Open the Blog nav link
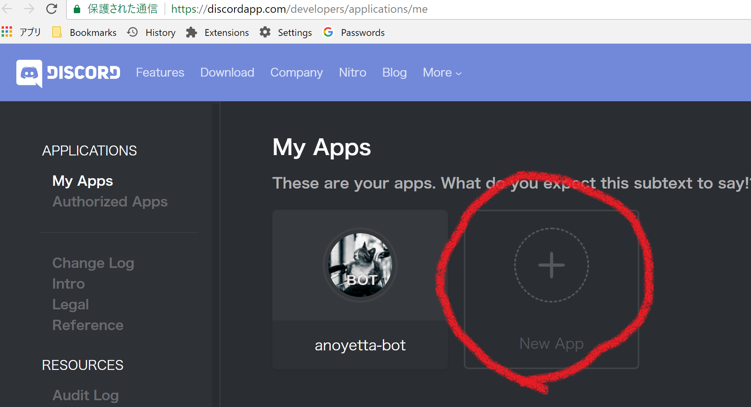 (x=394, y=73)
